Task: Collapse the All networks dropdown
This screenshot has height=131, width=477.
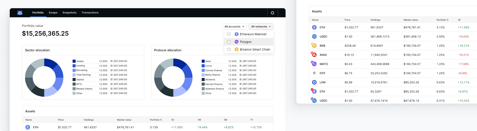Action: tap(261, 26)
